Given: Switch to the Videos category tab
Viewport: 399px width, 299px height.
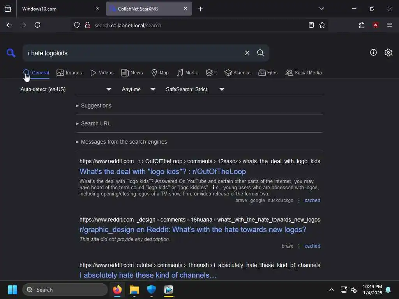Looking at the screenshot, I should 102,73.
